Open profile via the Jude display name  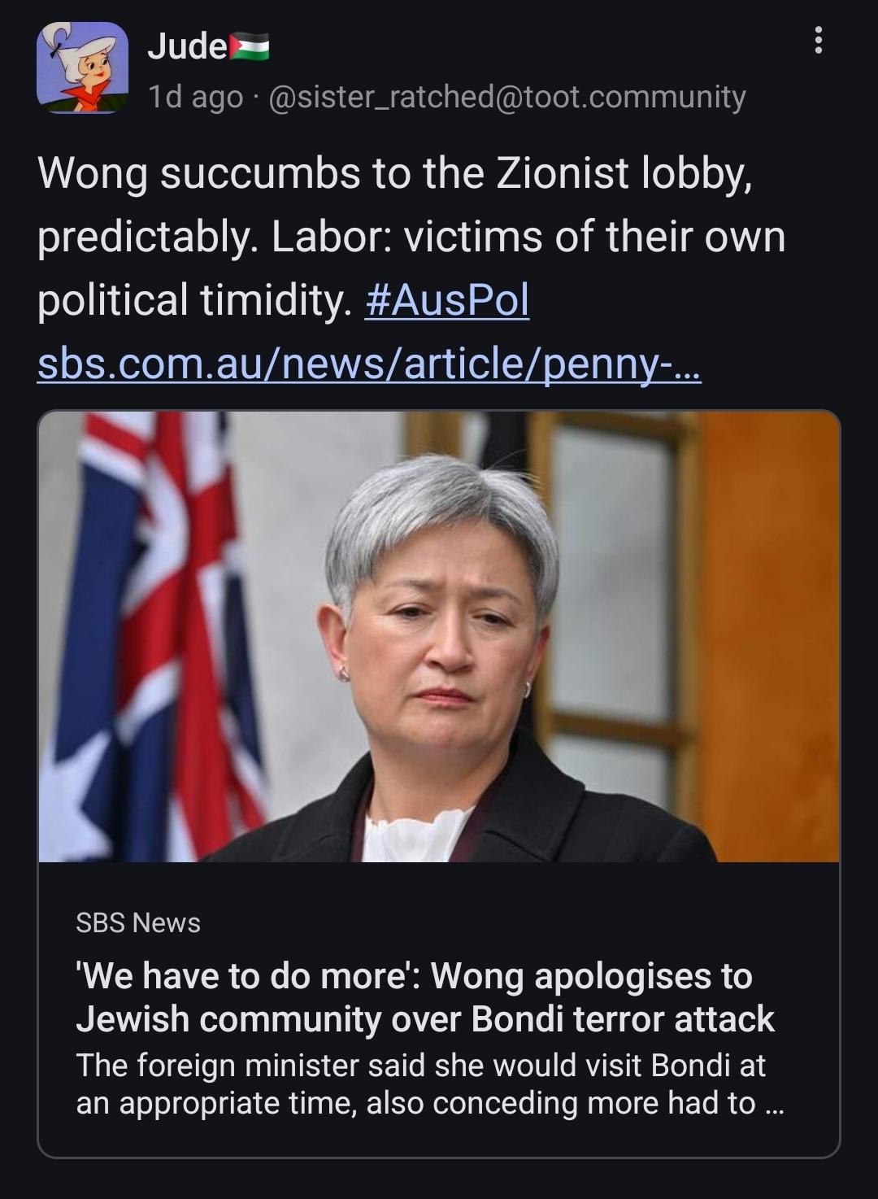click(x=187, y=47)
